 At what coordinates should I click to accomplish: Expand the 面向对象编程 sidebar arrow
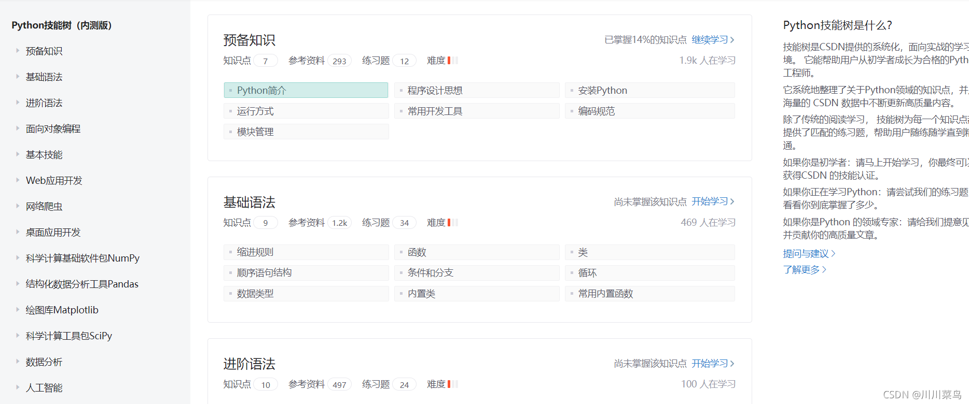pyautogui.click(x=18, y=128)
